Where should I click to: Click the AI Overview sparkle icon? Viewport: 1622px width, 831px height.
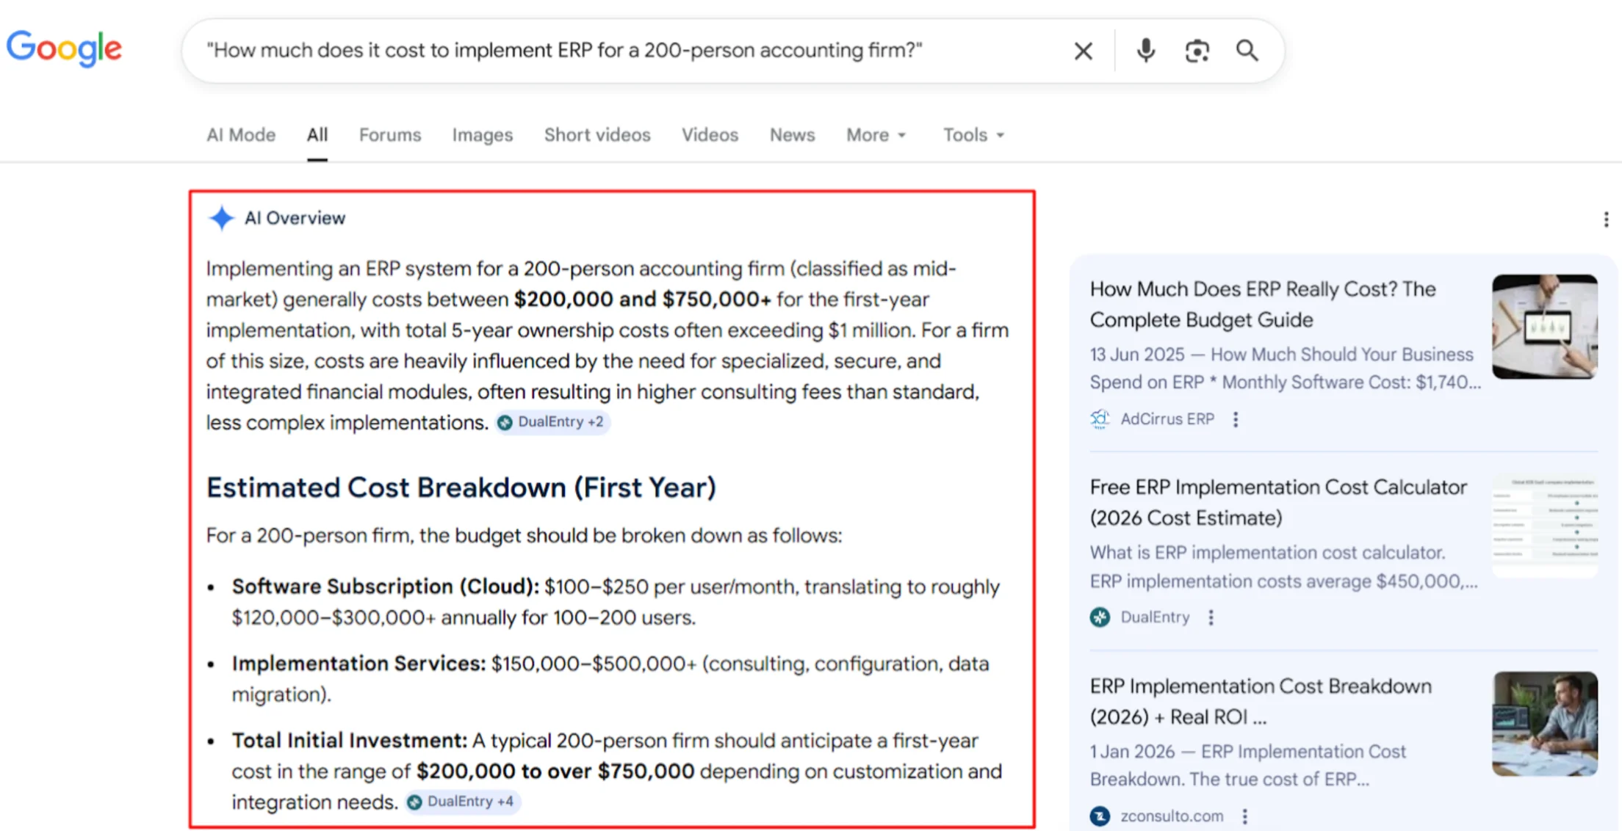pos(221,217)
